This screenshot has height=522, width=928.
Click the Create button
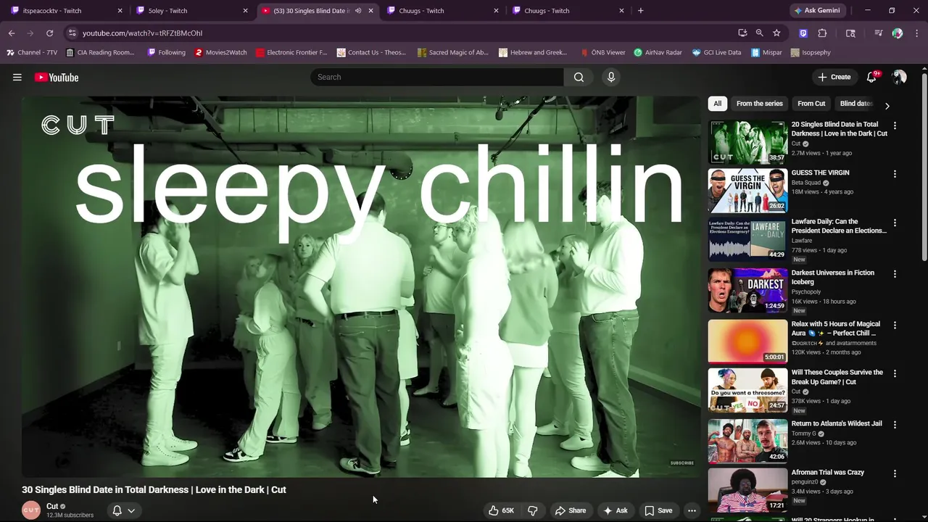pyautogui.click(x=834, y=78)
